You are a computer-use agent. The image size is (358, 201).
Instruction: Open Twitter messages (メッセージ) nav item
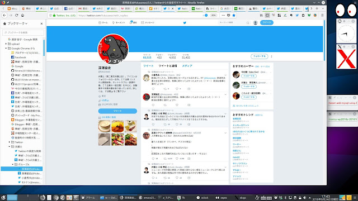coord(148,22)
